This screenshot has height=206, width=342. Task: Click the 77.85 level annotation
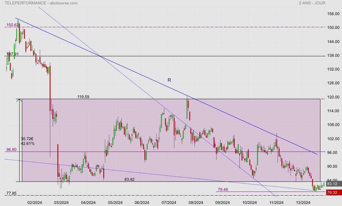[11, 193]
